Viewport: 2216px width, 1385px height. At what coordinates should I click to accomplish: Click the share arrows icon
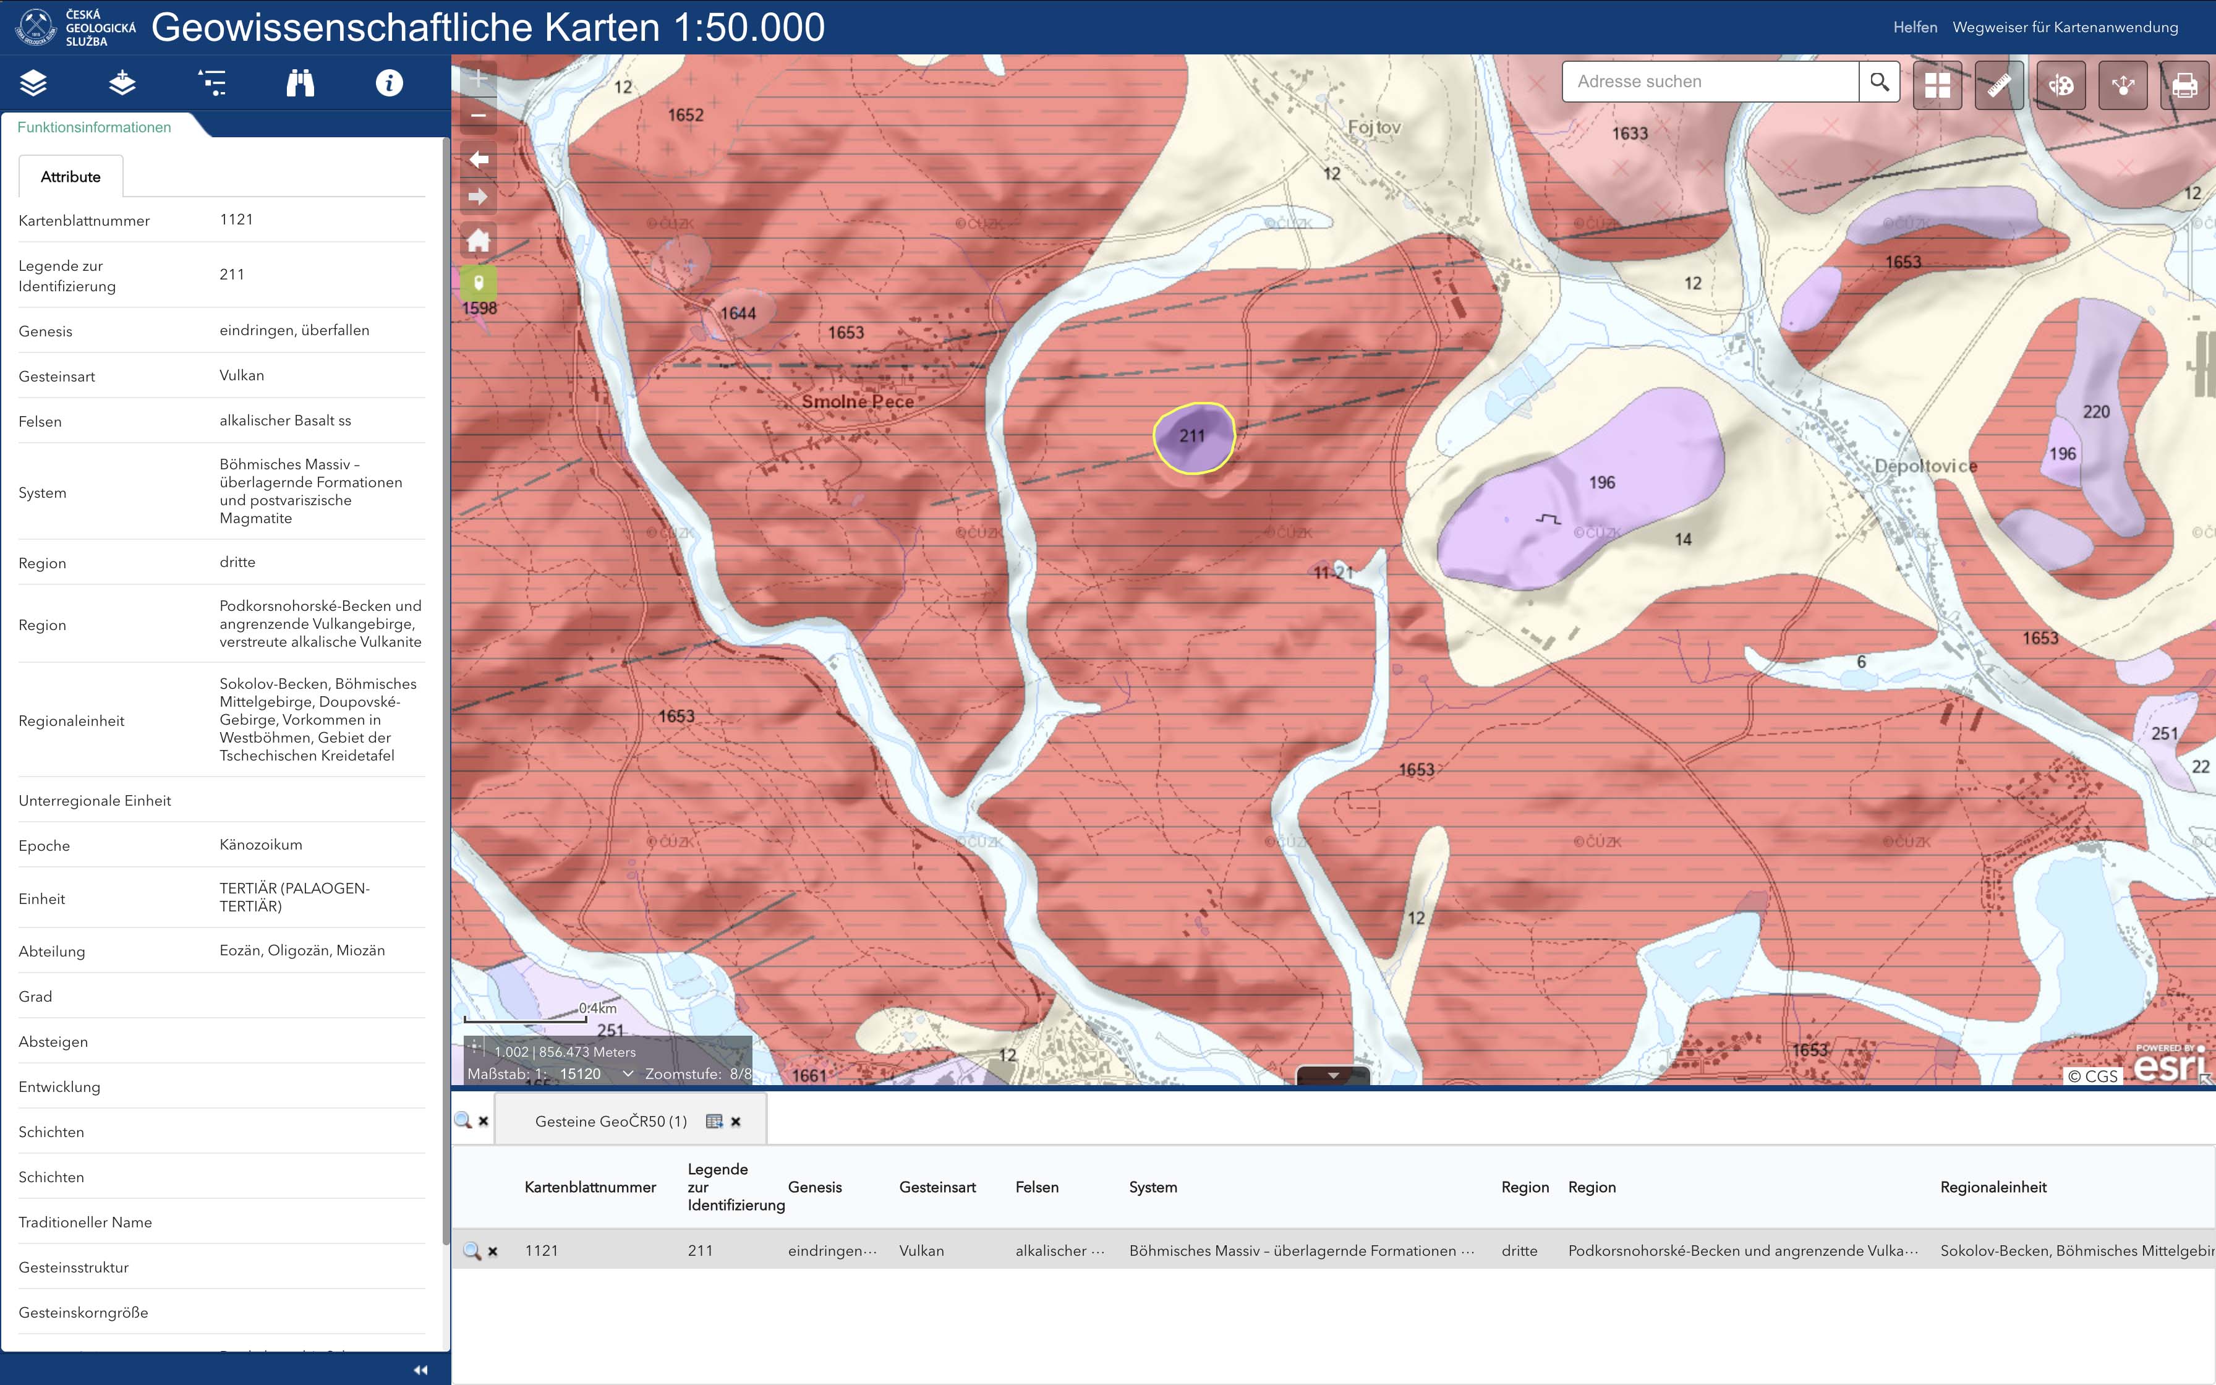[2123, 85]
